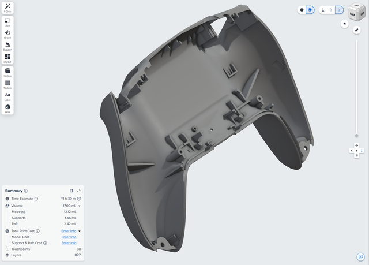Collapse the Volume breakdown dropdown arrow
The image size is (369, 265).
(x=80, y=206)
